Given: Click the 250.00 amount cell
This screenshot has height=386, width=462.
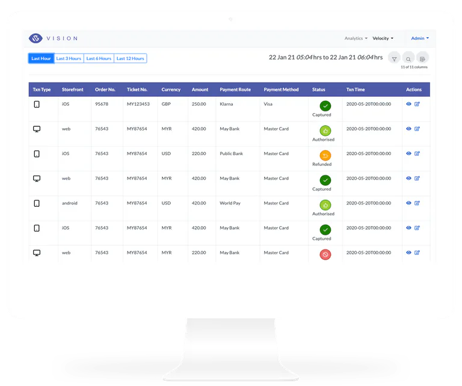Looking at the screenshot, I should [x=199, y=104].
